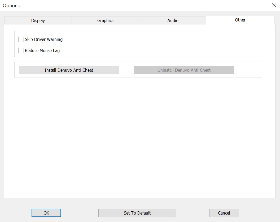Switch to the Display tab

tap(38, 20)
